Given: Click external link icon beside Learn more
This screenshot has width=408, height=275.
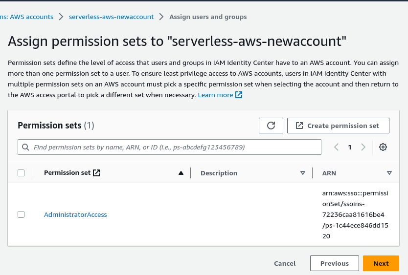Looking at the screenshot, I should (x=239, y=95).
